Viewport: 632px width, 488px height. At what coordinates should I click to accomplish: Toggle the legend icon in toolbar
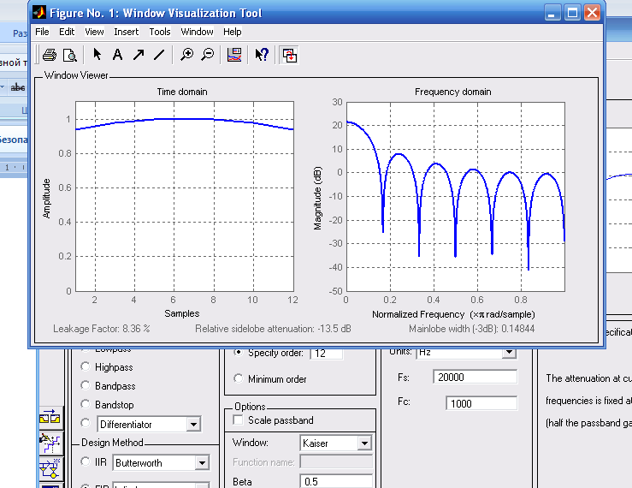point(234,55)
